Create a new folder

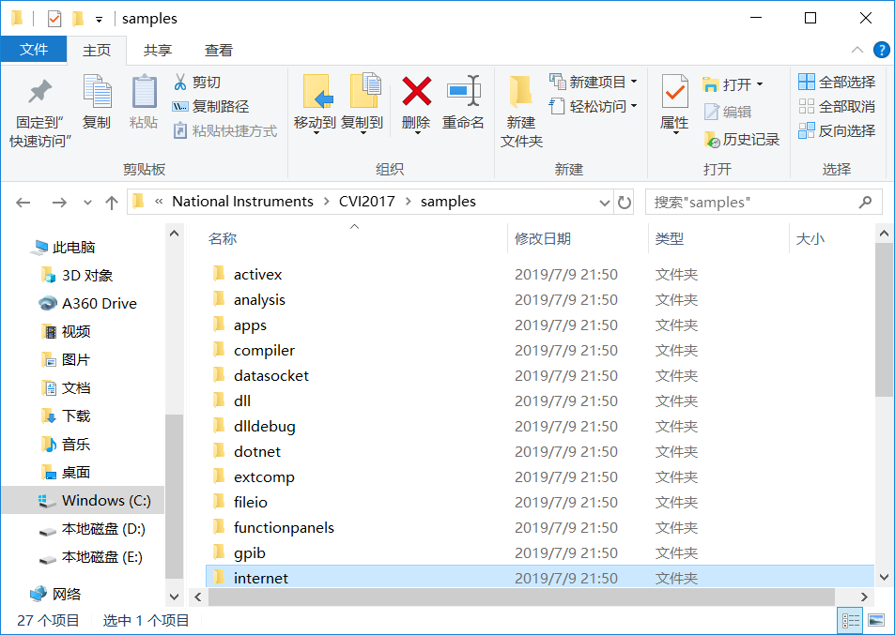521,112
